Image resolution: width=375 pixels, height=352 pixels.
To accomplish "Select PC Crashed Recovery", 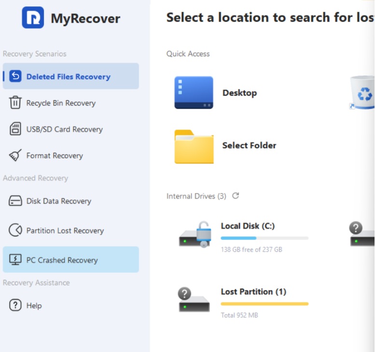I will pyautogui.click(x=71, y=260).
